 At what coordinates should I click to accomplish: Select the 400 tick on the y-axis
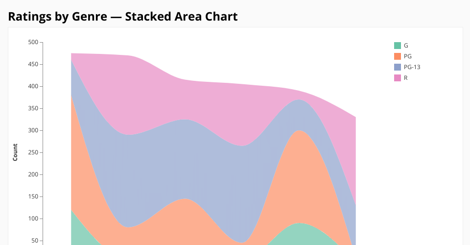pos(33,86)
